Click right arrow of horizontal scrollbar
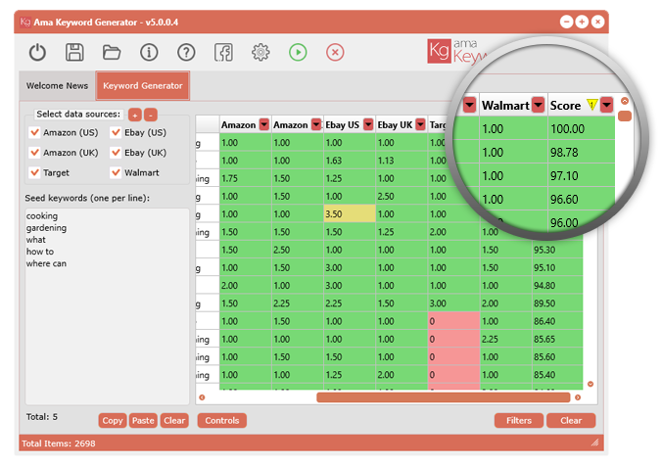 tap(578, 397)
